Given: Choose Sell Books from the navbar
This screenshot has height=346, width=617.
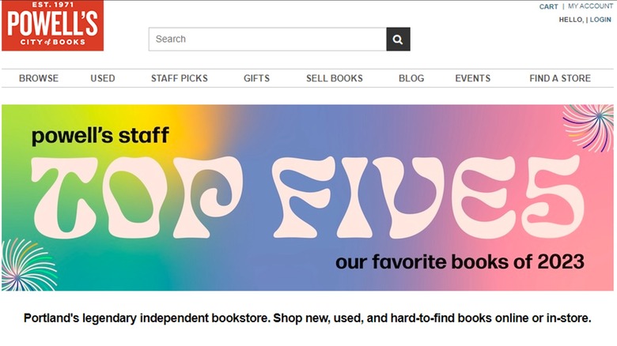Looking at the screenshot, I should (335, 78).
